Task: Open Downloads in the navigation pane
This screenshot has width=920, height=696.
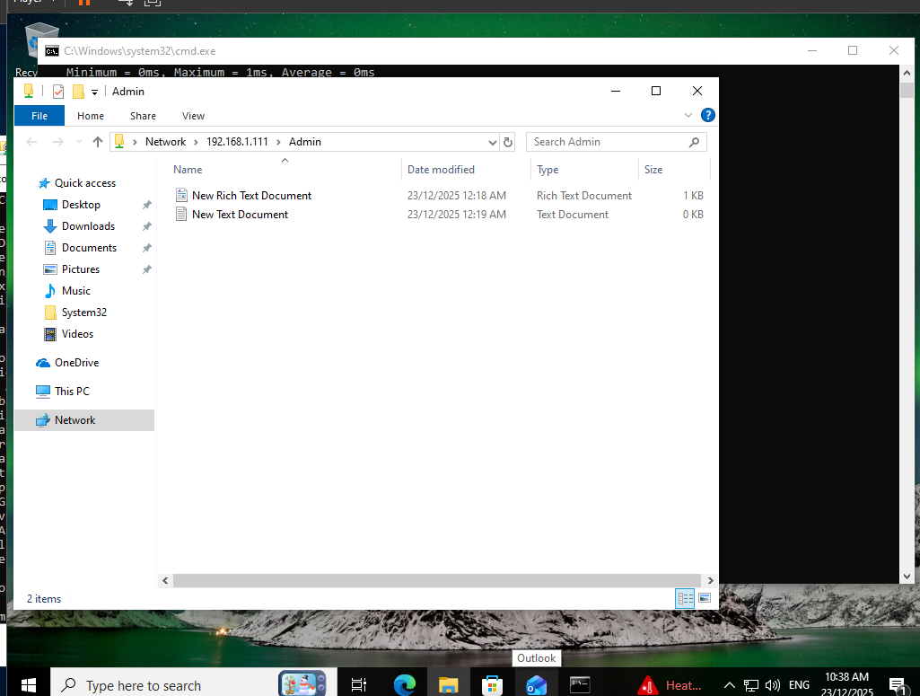Action: (88, 226)
